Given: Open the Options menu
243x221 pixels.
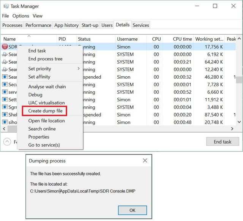Looking at the screenshot, I should pyautogui.click(x=21, y=16).
